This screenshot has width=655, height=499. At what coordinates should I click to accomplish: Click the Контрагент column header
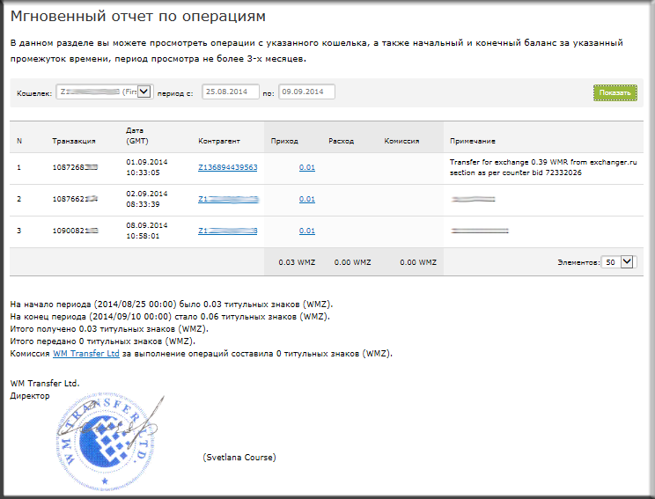pos(219,141)
